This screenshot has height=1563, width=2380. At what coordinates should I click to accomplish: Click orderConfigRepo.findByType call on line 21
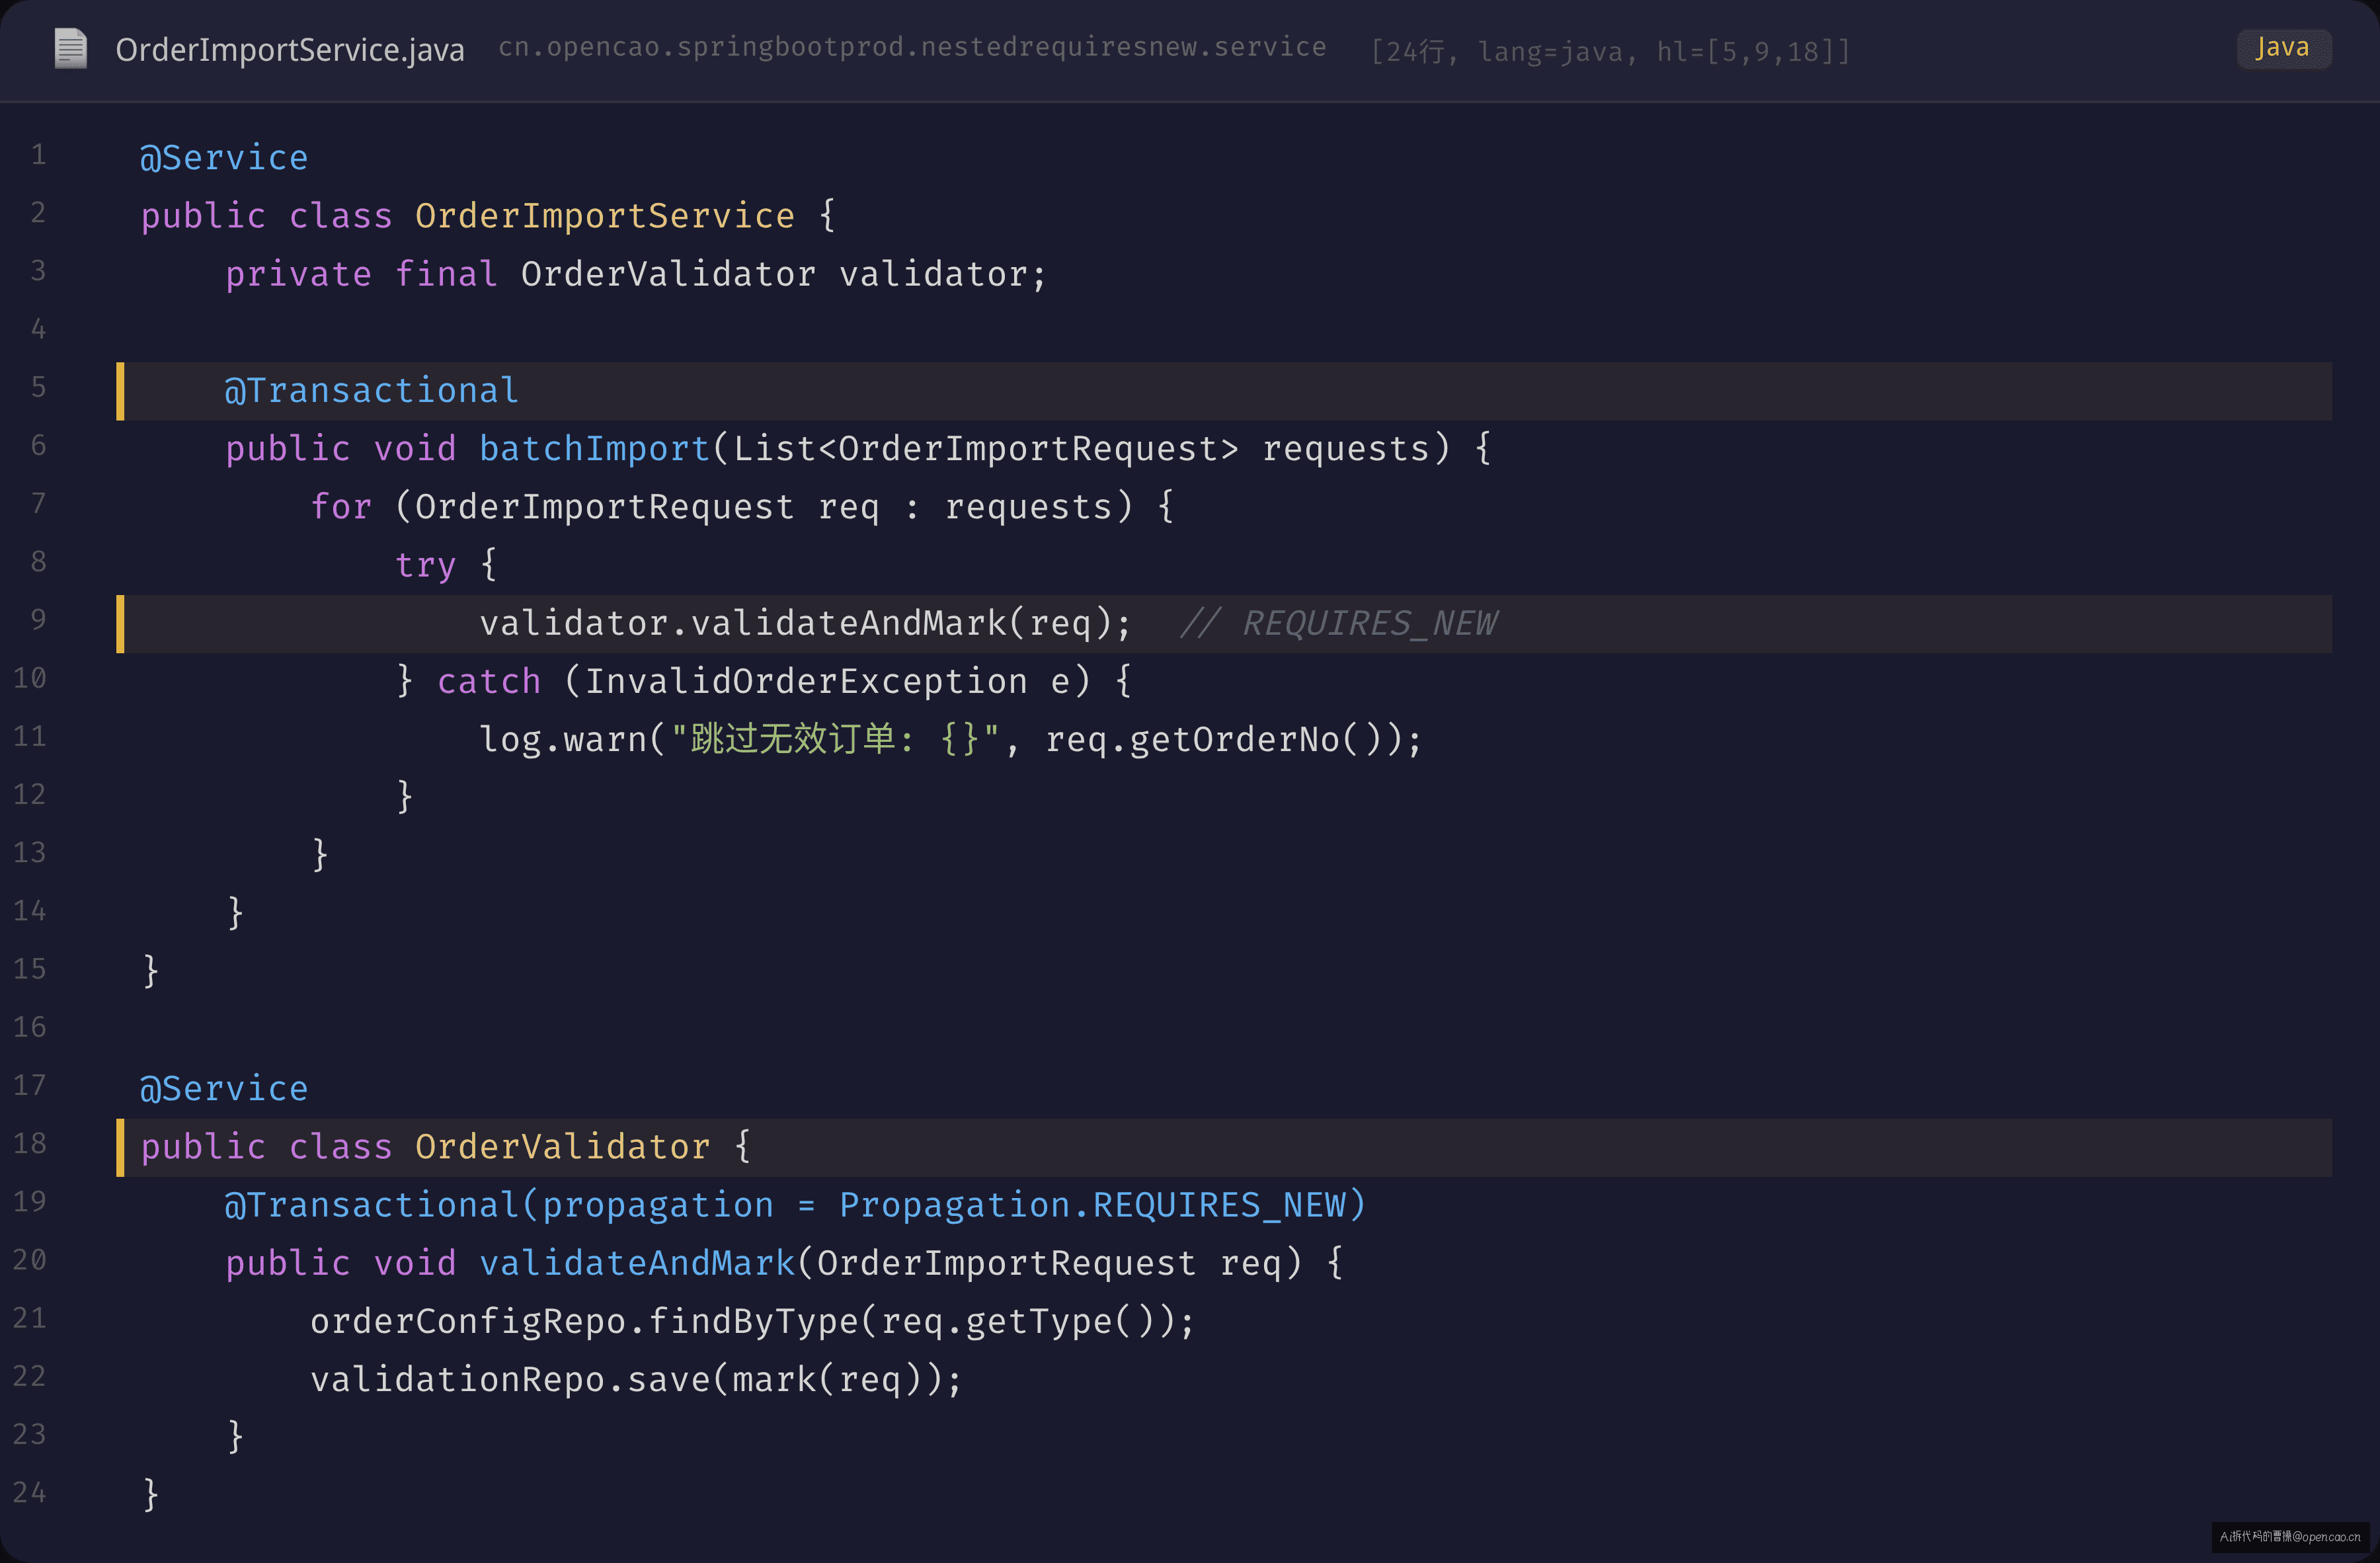[752, 1322]
